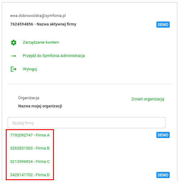Viewport: 180px width, 185px height.
Task: Click the logout door icon
Action: (x=14, y=69)
